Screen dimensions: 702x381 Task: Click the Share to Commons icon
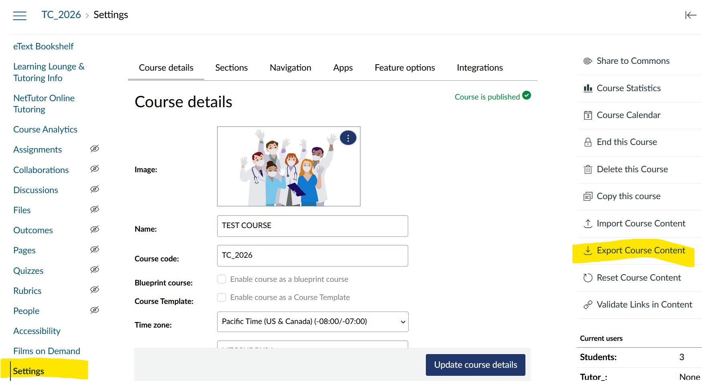[588, 61]
